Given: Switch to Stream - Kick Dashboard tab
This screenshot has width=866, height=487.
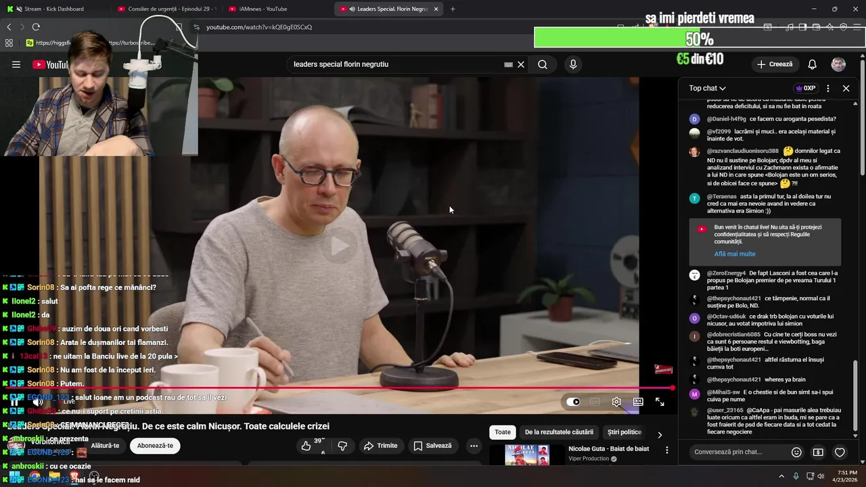Looking at the screenshot, I should pos(54,9).
